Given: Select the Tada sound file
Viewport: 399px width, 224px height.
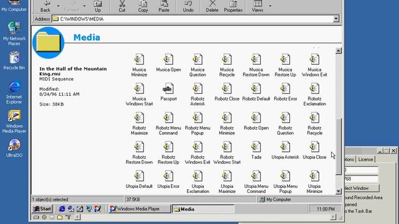Looking at the screenshot, I should [x=256, y=151].
